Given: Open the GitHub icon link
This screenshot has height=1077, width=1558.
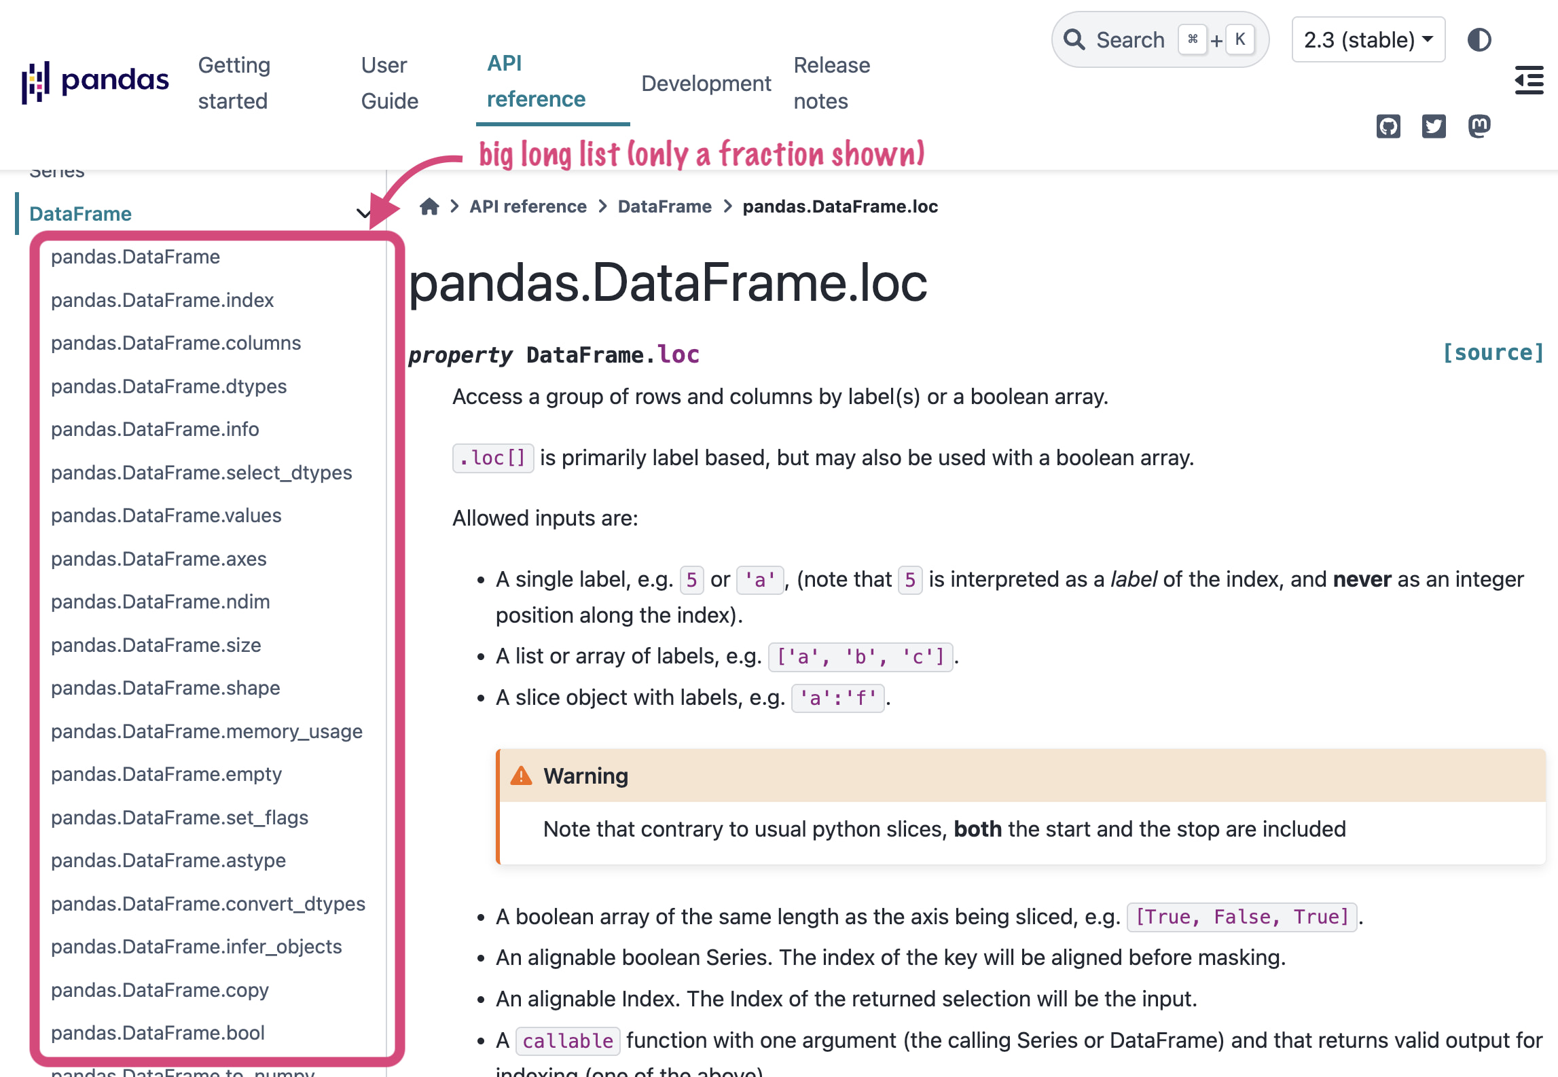Looking at the screenshot, I should tap(1388, 126).
